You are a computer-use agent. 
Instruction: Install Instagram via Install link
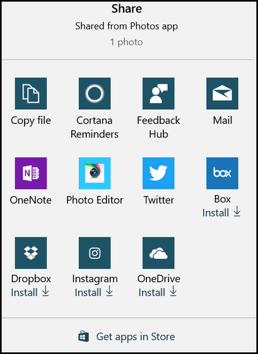94,292
